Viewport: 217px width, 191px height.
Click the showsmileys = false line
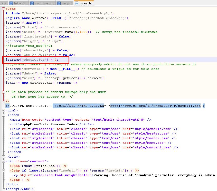click(x=37, y=50)
